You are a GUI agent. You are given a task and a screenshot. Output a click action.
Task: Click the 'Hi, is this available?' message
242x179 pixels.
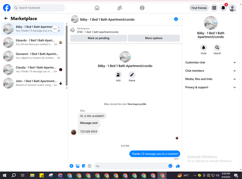(92, 116)
